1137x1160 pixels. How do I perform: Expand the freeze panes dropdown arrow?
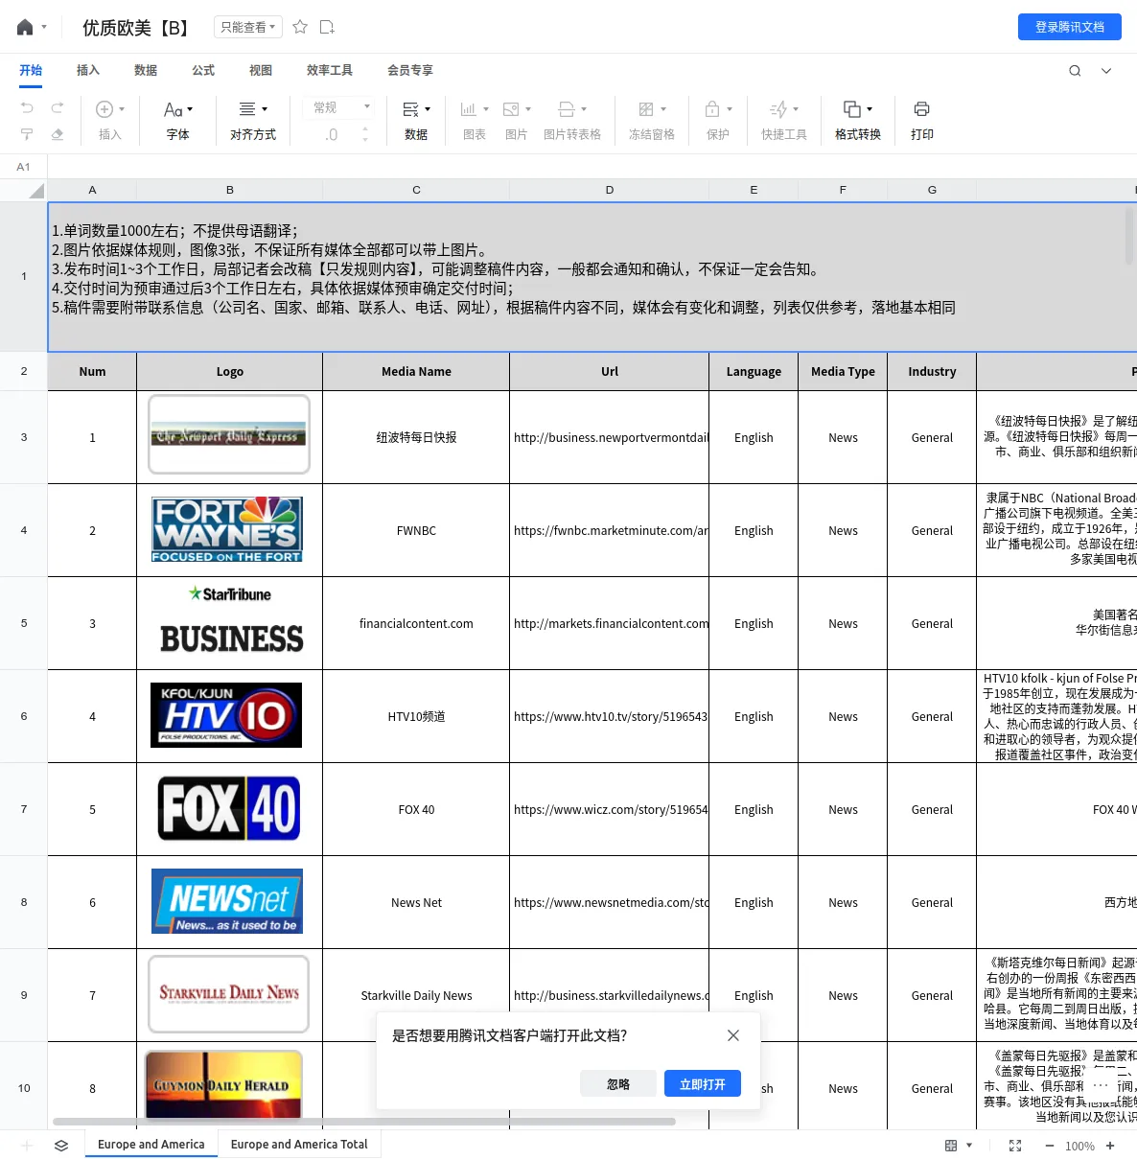click(663, 109)
